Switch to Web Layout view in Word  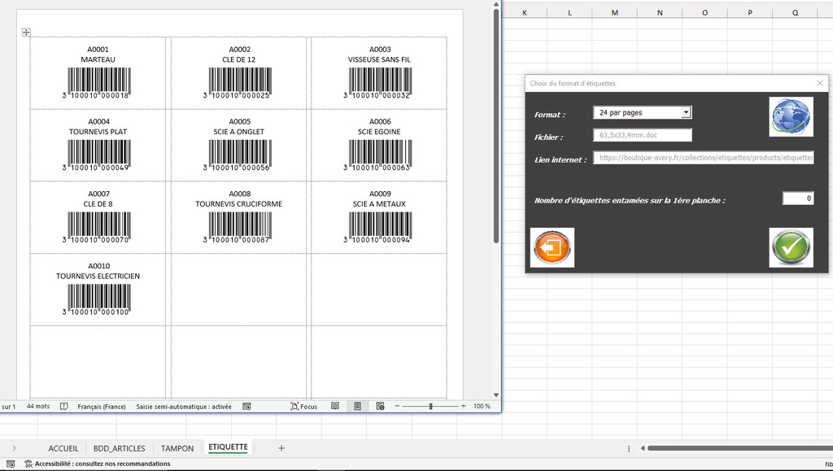380,406
